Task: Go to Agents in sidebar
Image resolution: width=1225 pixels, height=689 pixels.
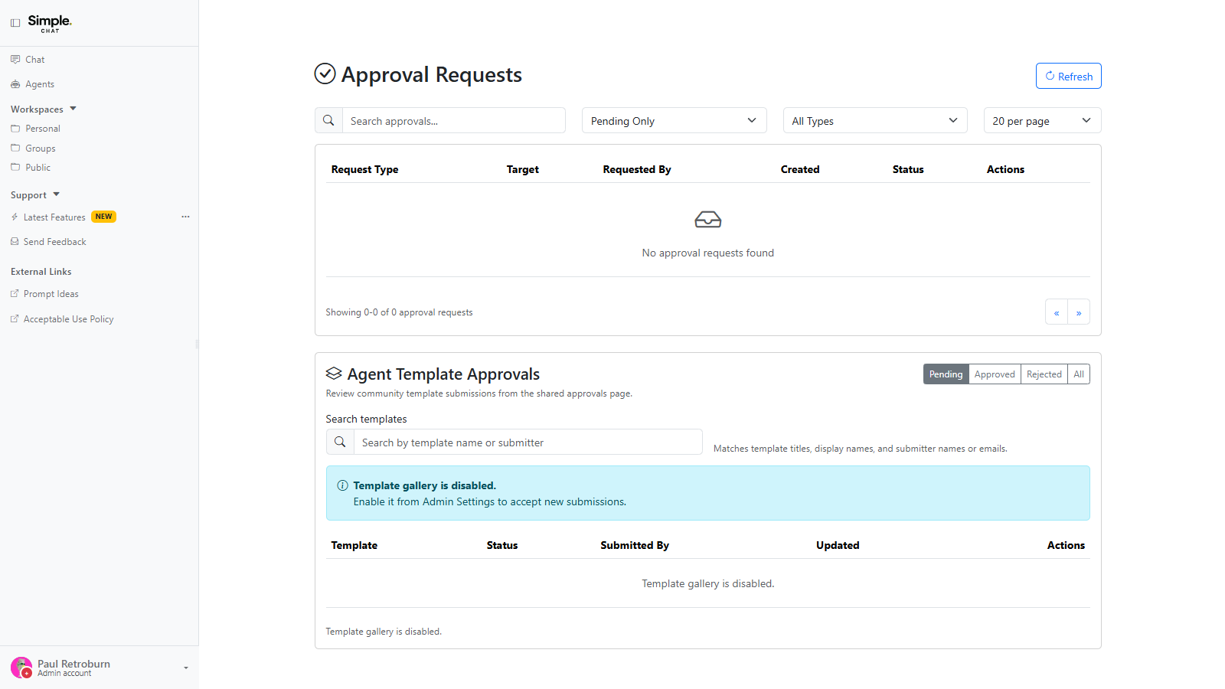Action: click(40, 84)
